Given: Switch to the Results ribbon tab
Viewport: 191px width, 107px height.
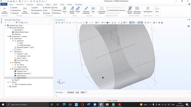Looking at the screenshot, I should pyautogui.click(x=70, y=4).
